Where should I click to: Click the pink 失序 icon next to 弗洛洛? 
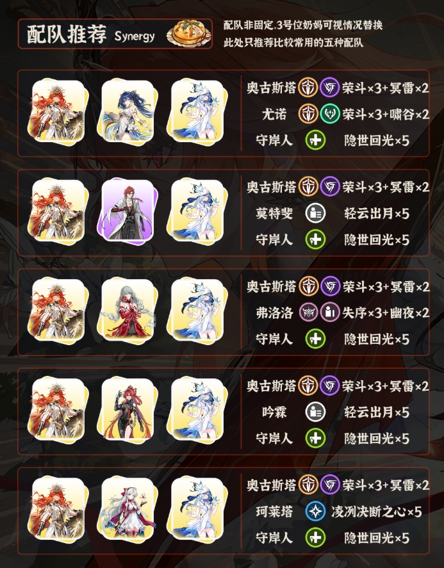308,312
